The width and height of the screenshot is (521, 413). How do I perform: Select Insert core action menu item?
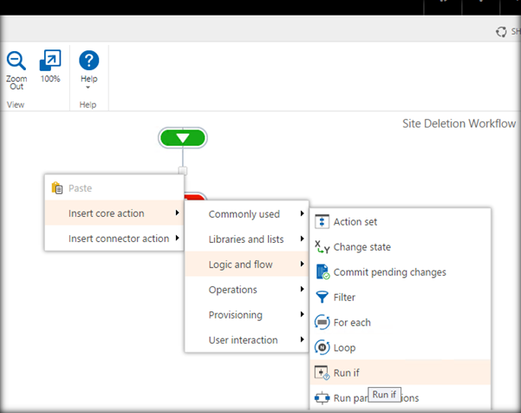click(106, 213)
